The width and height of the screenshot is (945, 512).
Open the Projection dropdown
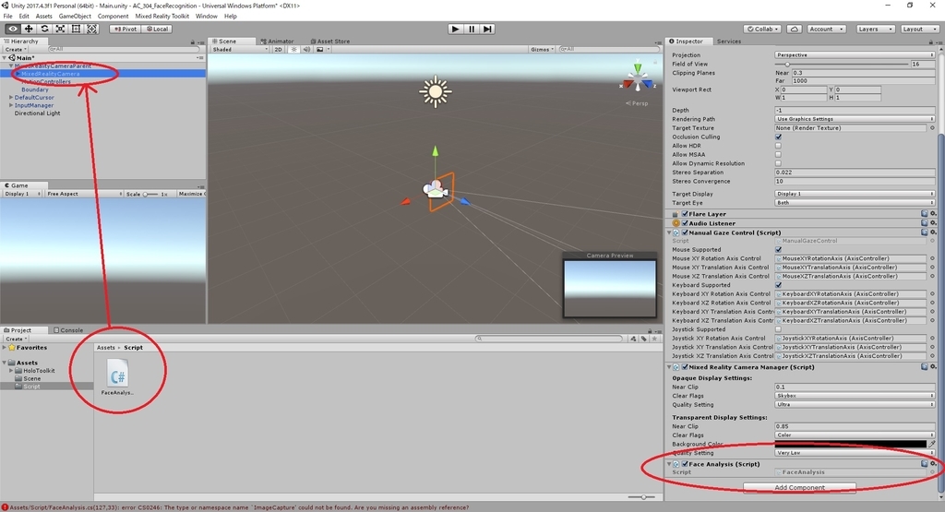coord(855,54)
